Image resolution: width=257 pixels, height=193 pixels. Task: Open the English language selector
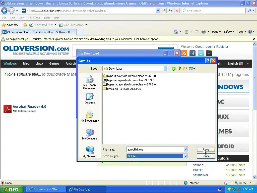pos(235,64)
